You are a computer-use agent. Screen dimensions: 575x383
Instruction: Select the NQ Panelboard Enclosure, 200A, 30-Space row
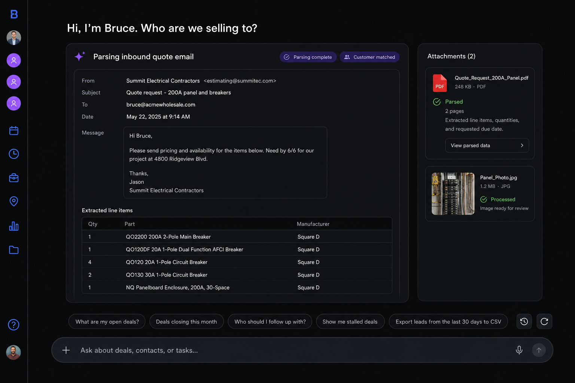237,288
